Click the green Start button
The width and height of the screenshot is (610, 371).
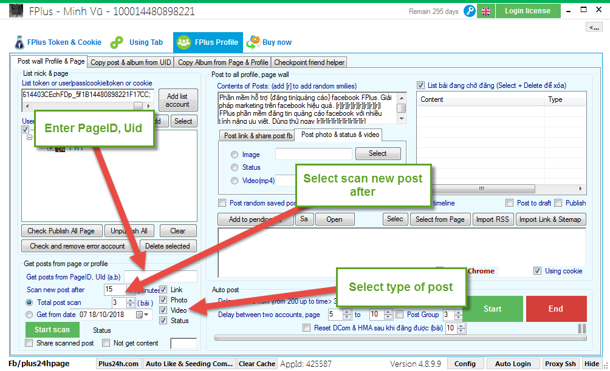493,309
